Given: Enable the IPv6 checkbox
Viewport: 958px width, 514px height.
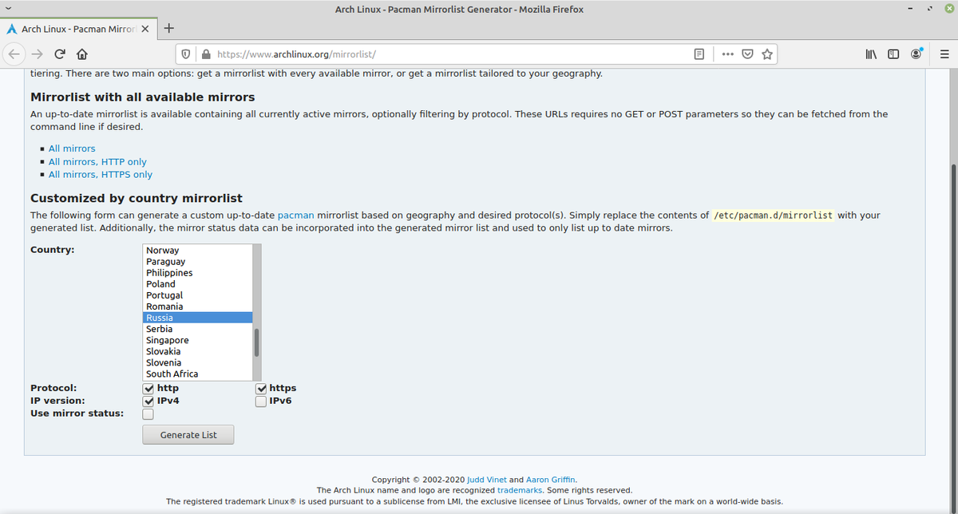Looking at the screenshot, I should coord(261,401).
